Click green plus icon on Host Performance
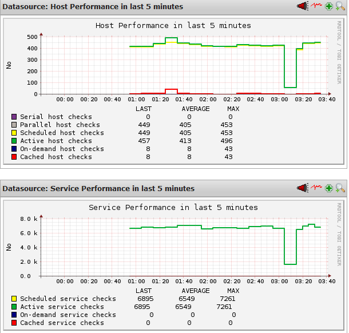The width and height of the screenshot is (349, 333). click(328, 6)
